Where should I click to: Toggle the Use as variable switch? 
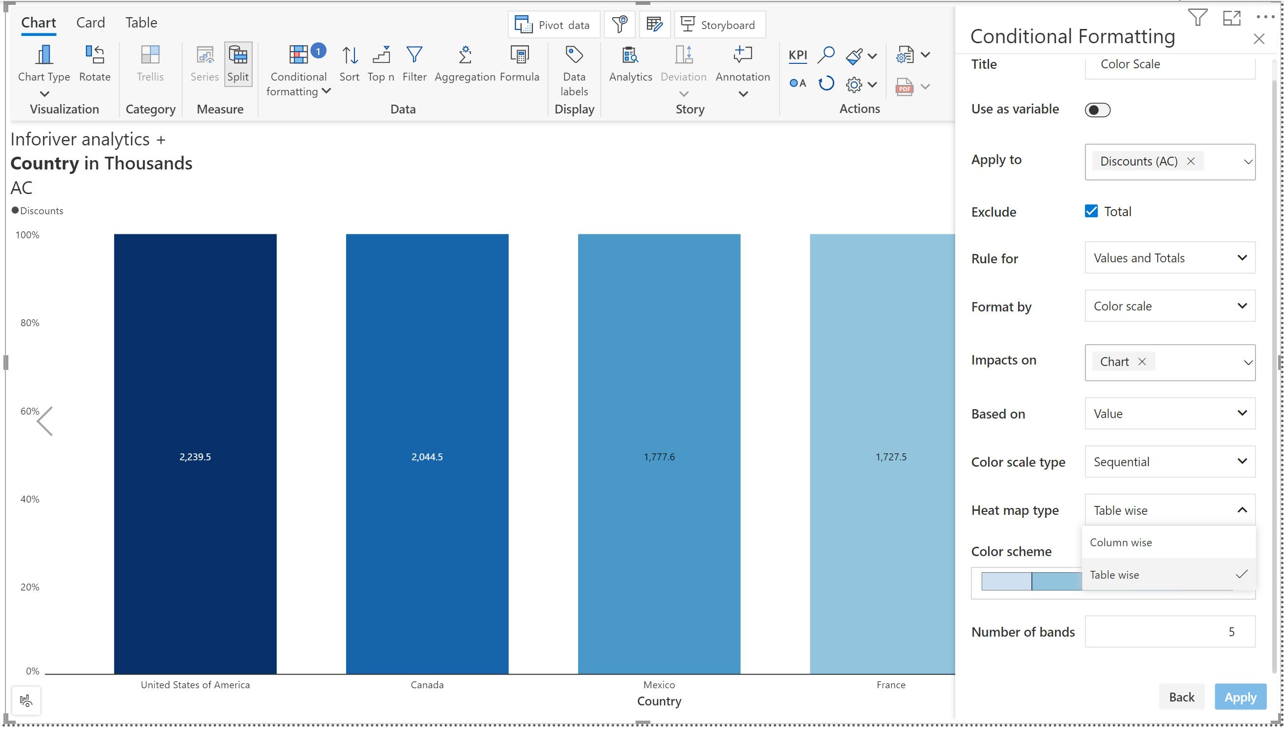1097,110
